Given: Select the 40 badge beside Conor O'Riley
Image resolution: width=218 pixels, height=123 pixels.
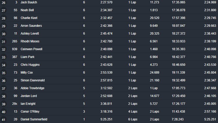Looking at the screenshot, I should 3,112.
